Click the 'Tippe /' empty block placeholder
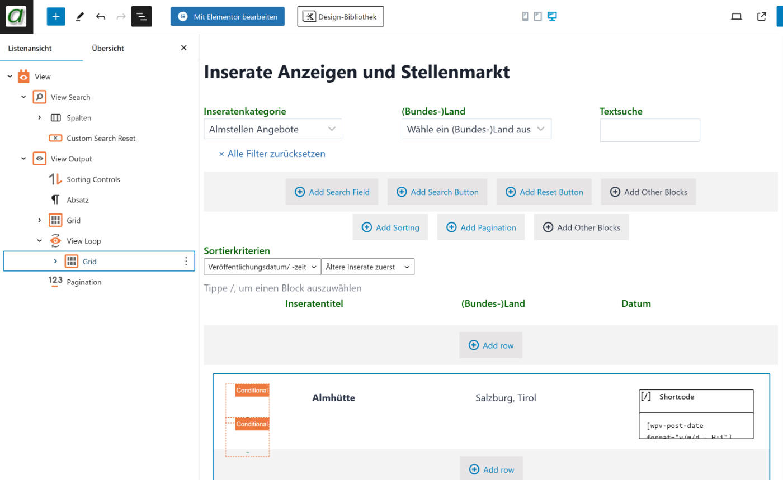783x480 pixels. [283, 288]
